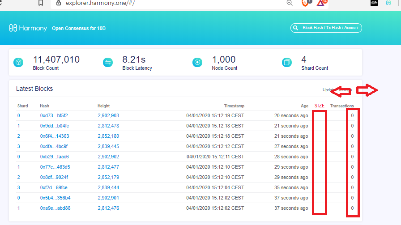Click the Node Count circle icon
The image size is (401, 225).
click(197, 62)
